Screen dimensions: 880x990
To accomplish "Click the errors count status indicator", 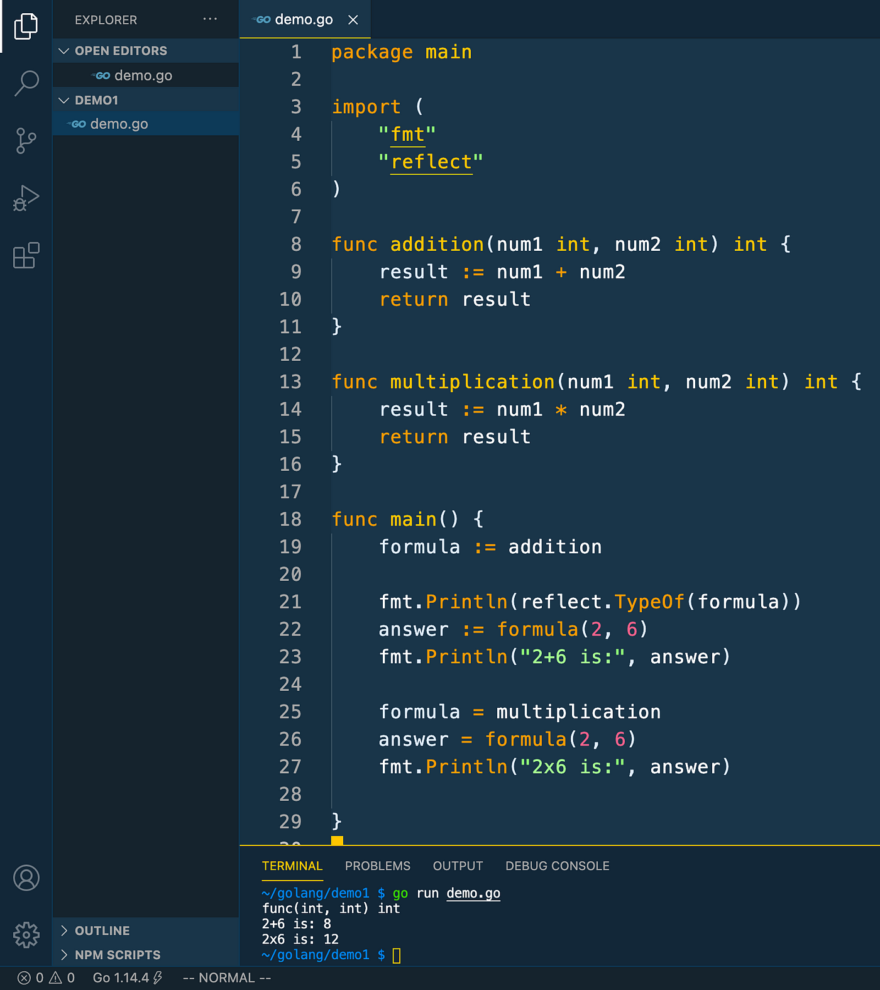I will (x=31, y=977).
